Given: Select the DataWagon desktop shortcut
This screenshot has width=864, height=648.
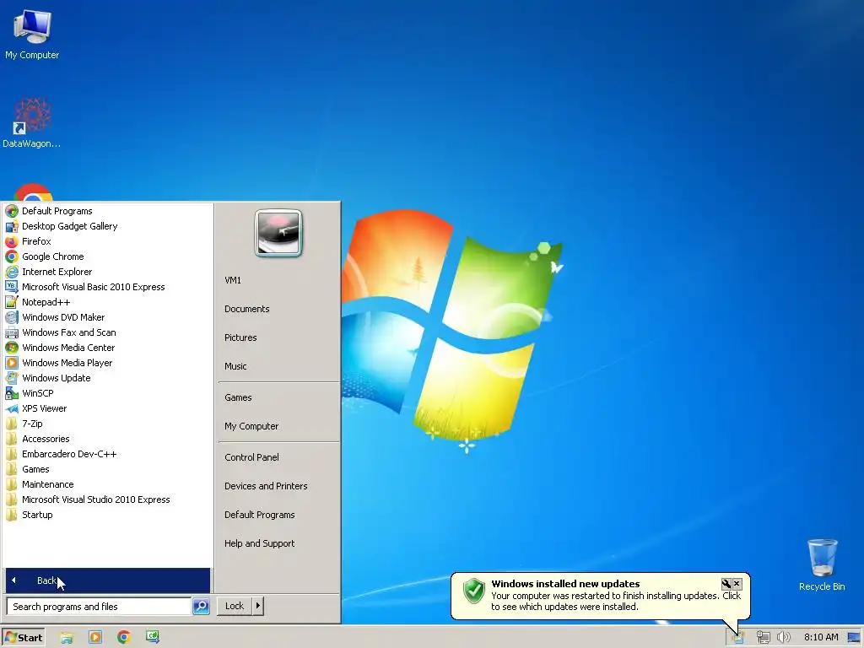Looking at the screenshot, I should tap(31, 123).
